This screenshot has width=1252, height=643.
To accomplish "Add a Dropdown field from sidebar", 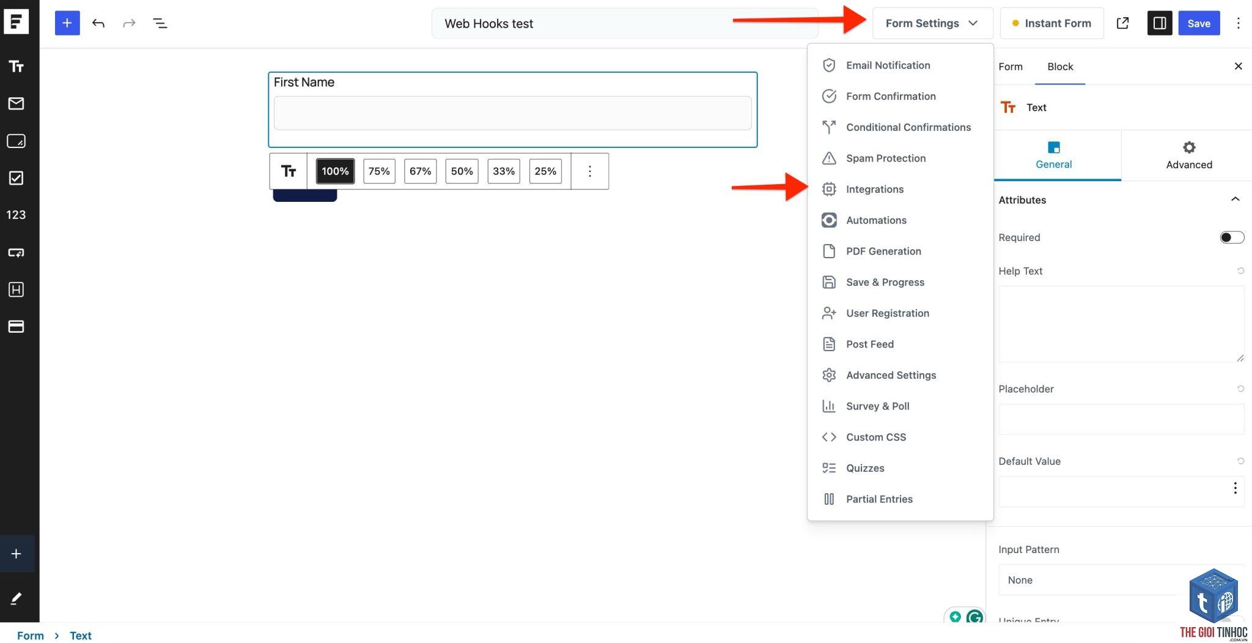I will (x=16, y=253).
